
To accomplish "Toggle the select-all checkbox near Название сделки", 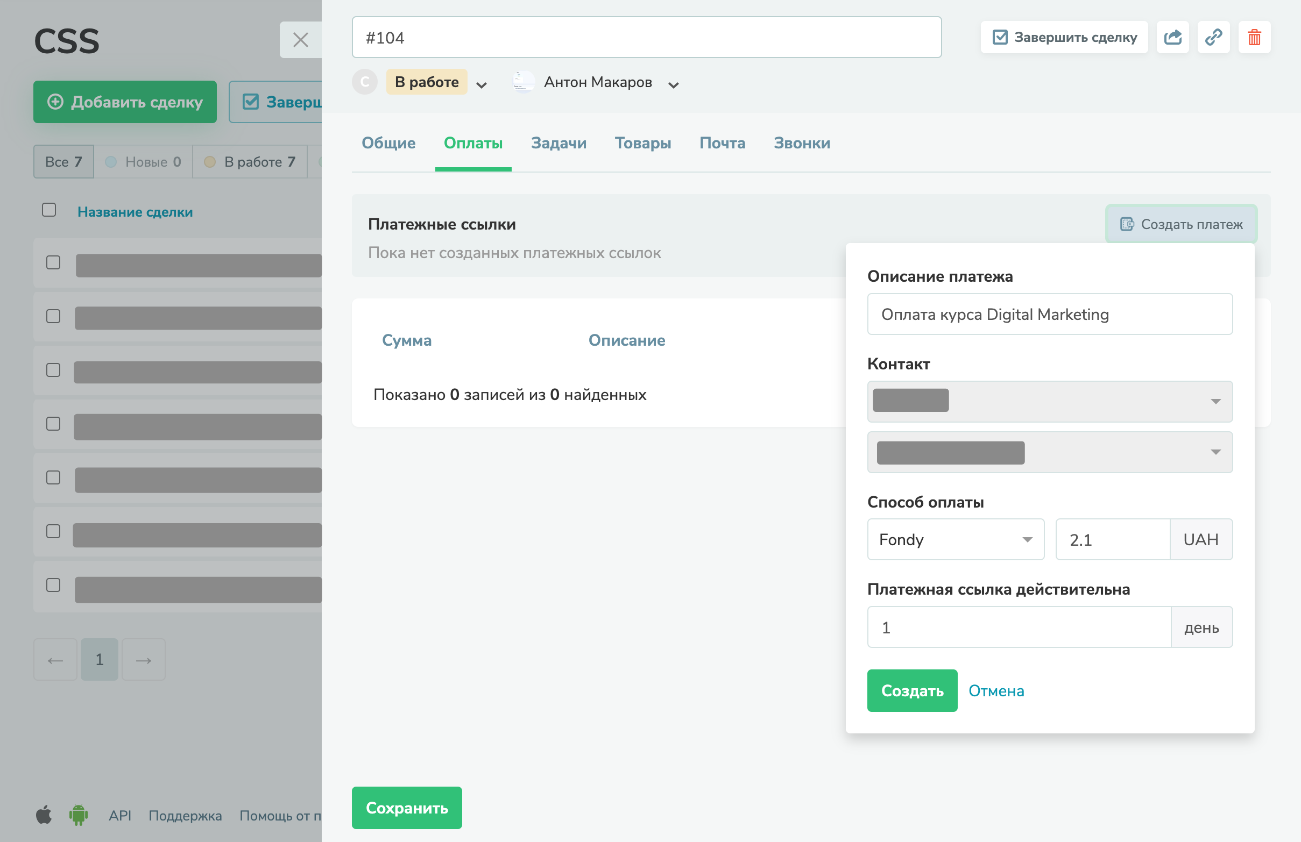I will [x=49, y=210].
